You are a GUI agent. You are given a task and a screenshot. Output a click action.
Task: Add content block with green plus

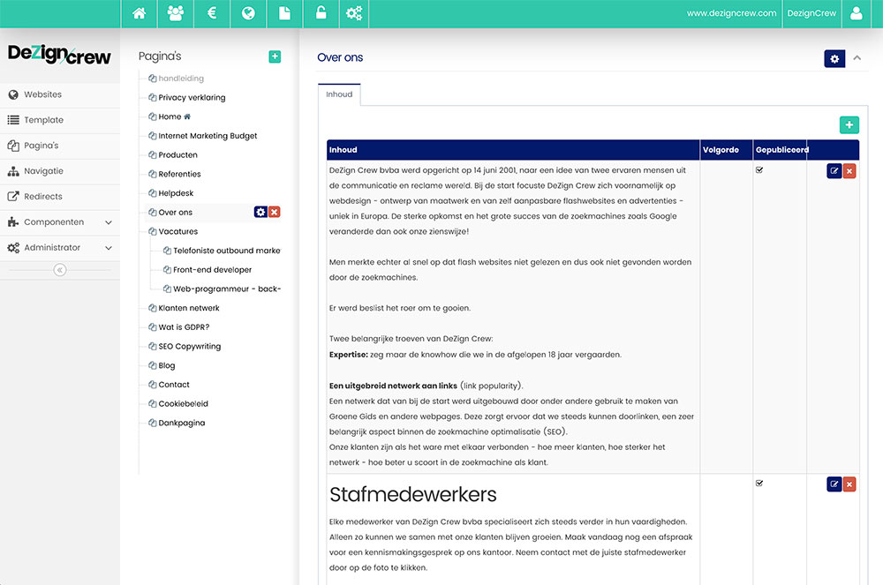point(849,125)
